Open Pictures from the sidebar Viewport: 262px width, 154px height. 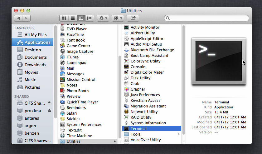click(x=32, y=87)
